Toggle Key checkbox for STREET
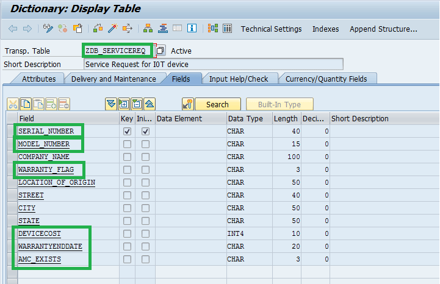 tap(127, 195)
